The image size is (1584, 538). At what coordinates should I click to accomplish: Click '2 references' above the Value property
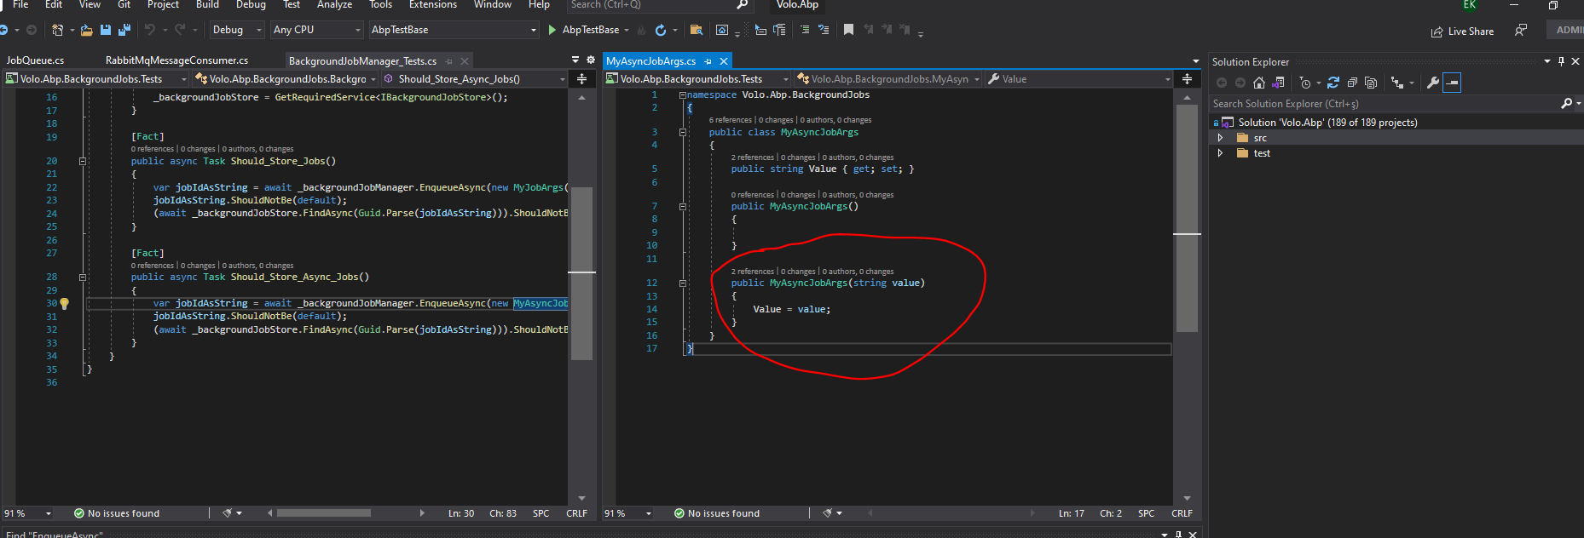coord(752,157)
